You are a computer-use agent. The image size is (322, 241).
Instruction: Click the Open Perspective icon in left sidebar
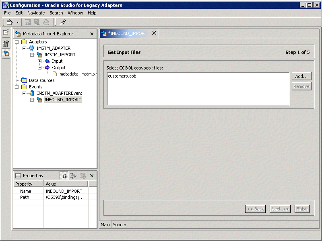pyautogui.click(x=6, y=32)
